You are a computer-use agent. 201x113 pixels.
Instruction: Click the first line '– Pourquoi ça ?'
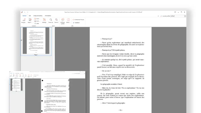106,39
